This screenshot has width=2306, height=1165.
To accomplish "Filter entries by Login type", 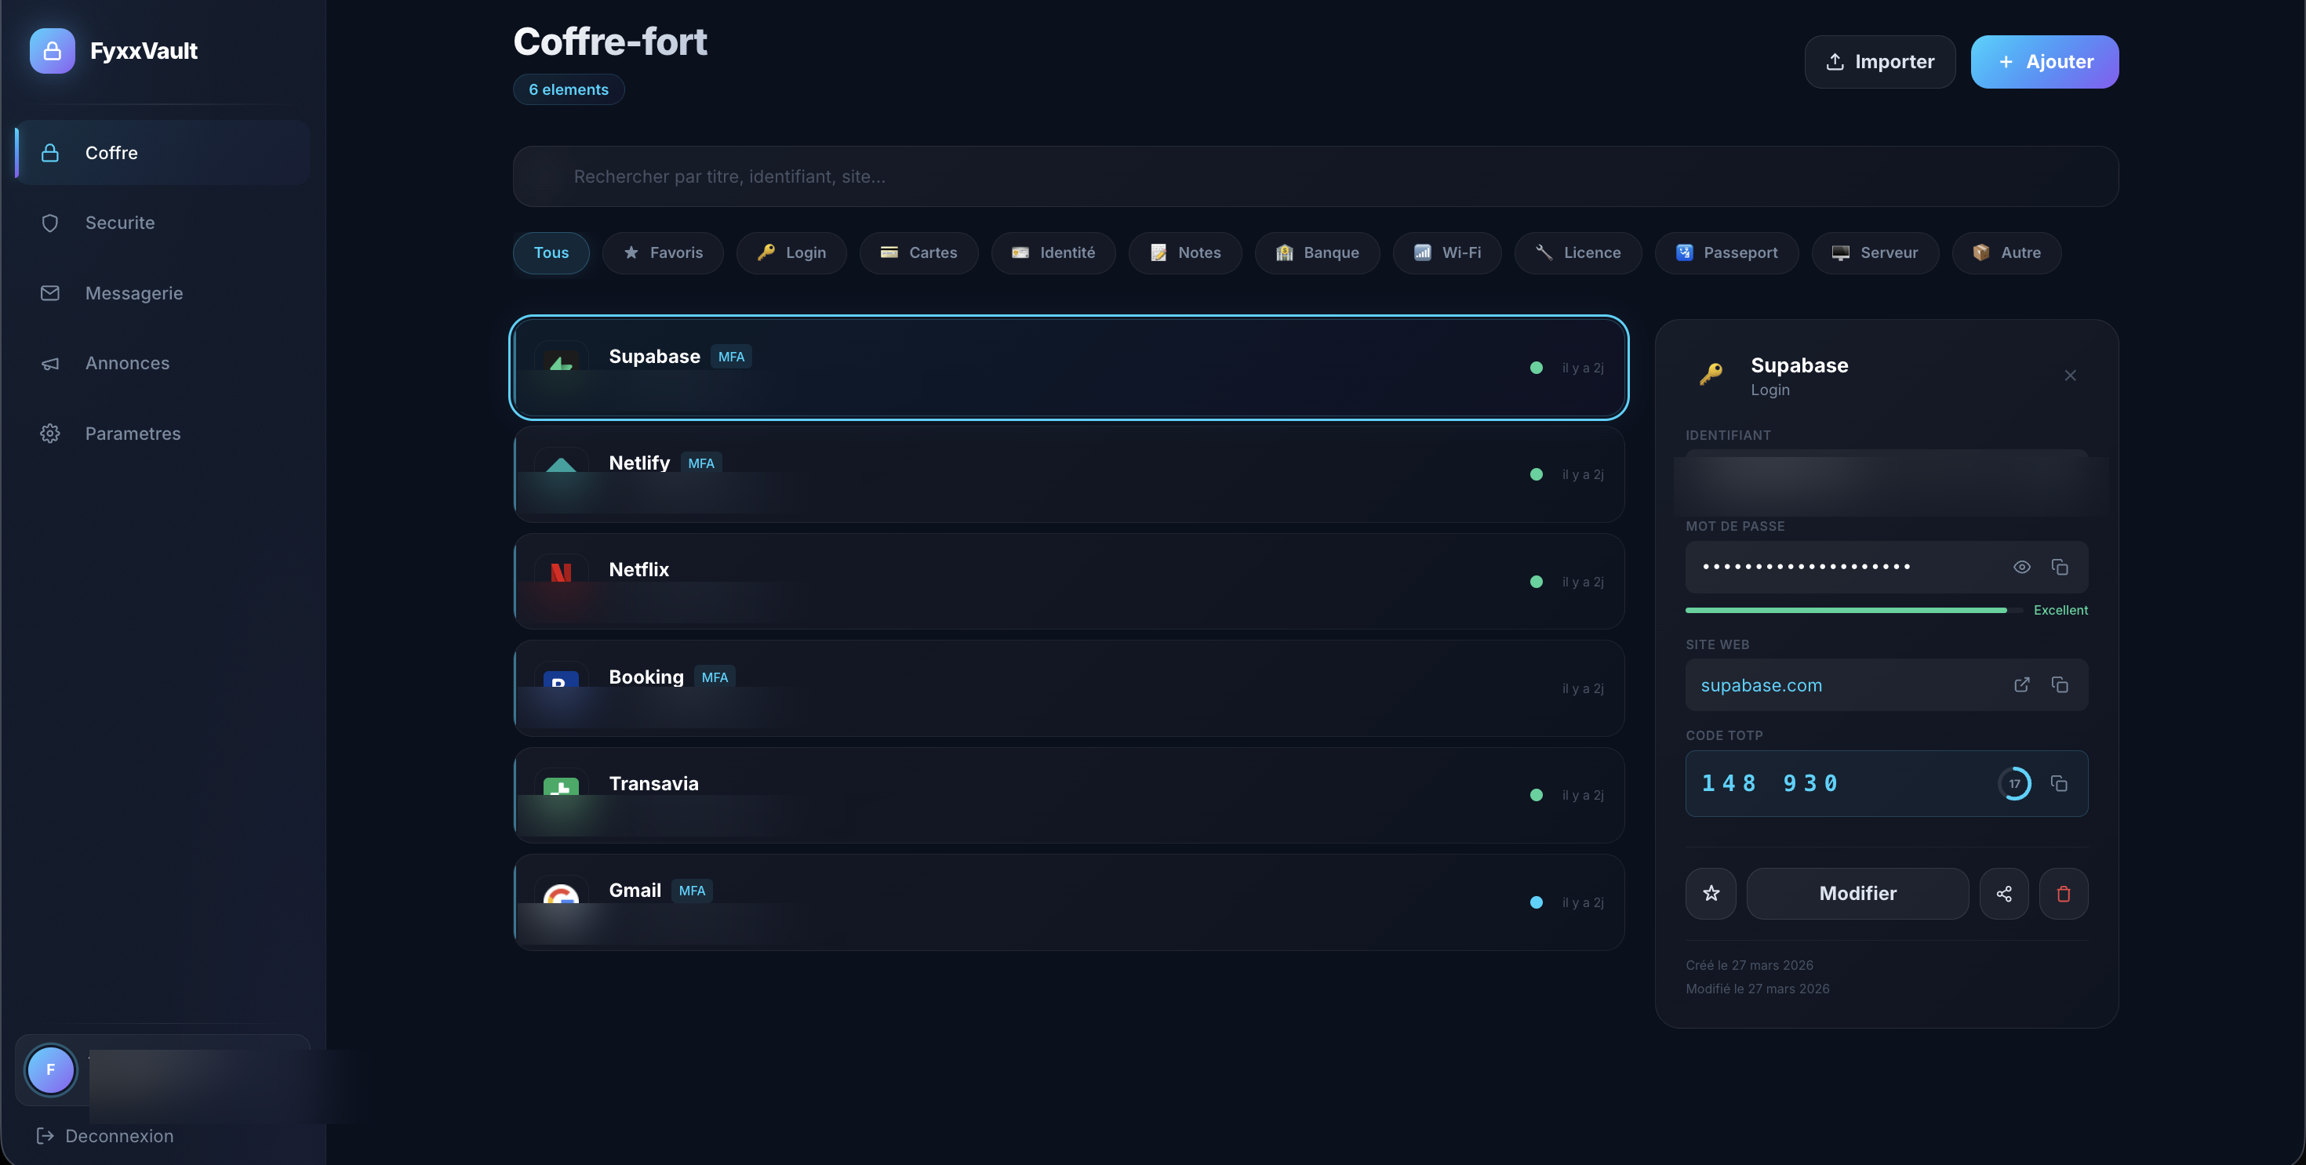I will tap(791, 253).
